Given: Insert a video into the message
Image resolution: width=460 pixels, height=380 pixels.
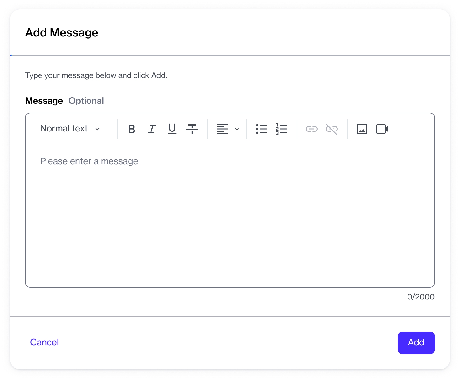Looking at the screenshot, I should coord(382,129).
